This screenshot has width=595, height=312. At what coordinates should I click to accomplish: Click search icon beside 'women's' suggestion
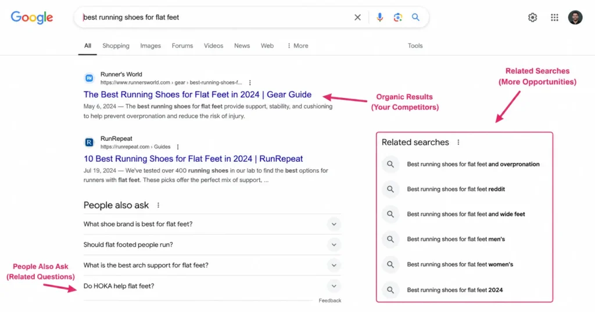(x=390, y=264)
